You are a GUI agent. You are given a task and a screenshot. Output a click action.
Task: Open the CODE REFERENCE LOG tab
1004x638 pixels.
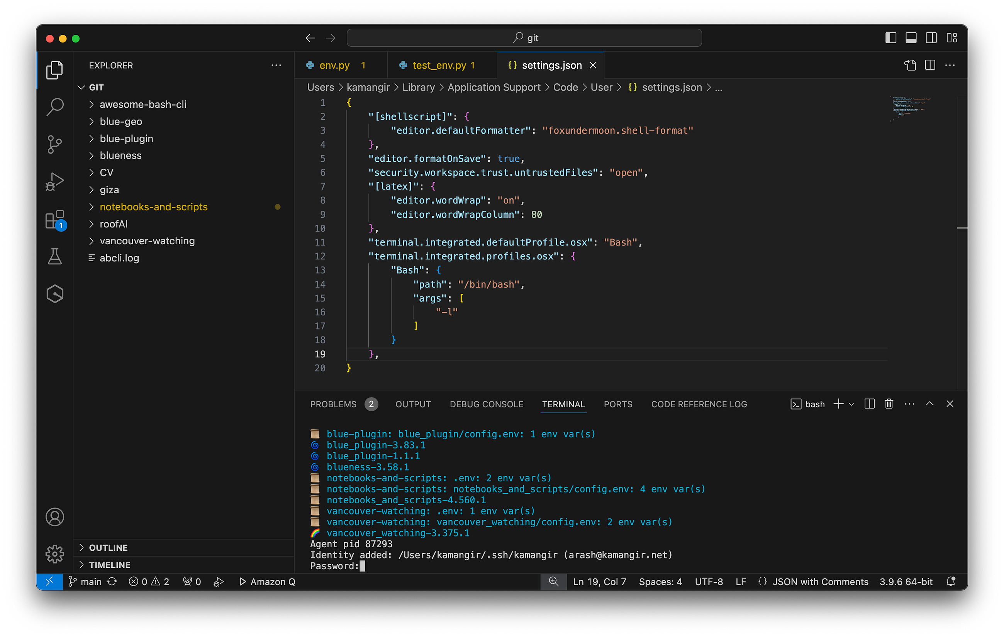click(x=699, y=404)
